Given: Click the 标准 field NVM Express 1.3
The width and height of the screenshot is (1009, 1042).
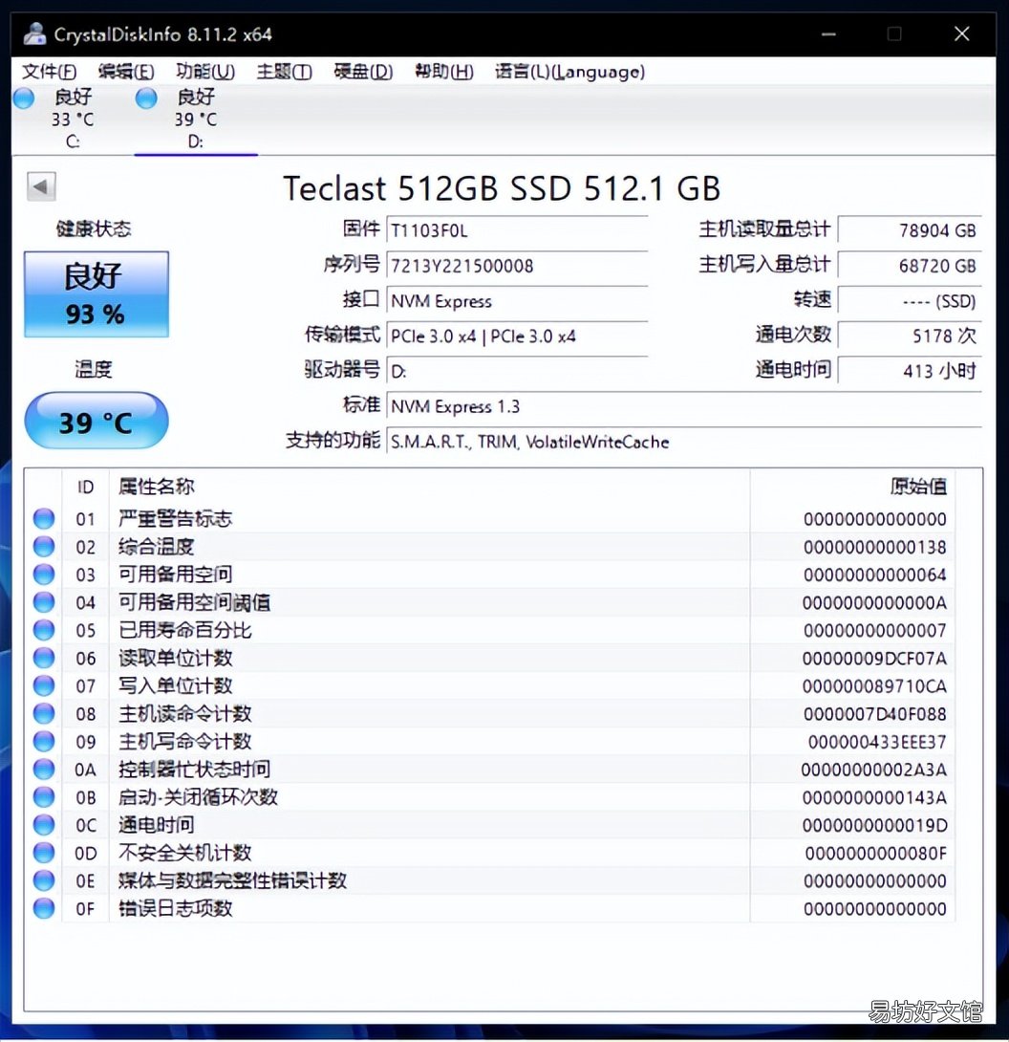Looking at the screenshot, I should click(x=684, y=406).
